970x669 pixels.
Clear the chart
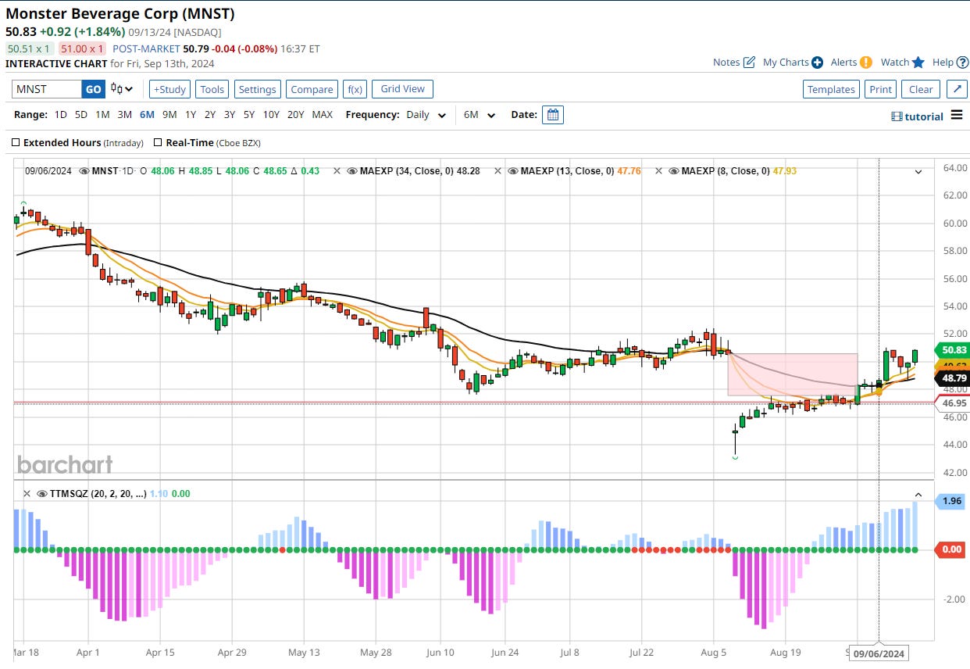coord(921,89)
